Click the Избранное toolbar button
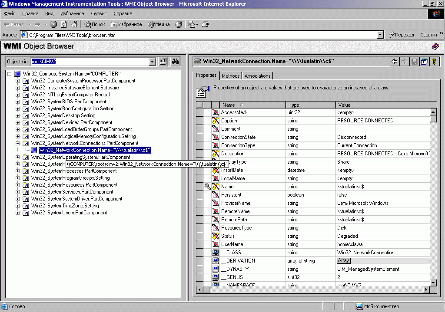The width and height of the screenshot is (445, 312). pyautogui.click(x=126, y=24)
